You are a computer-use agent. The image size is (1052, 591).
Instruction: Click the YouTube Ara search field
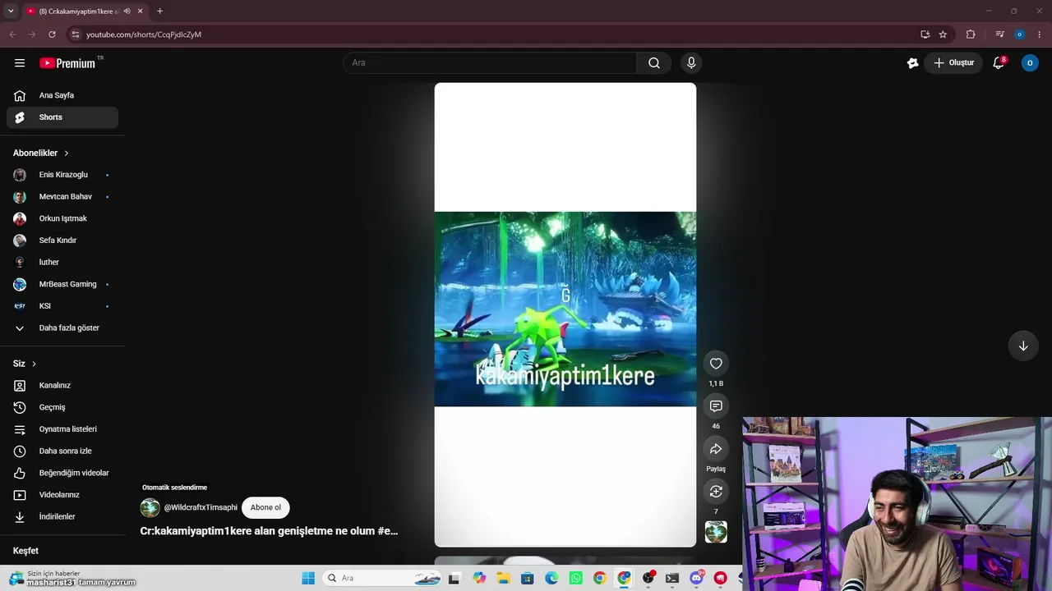click(490, 63)
